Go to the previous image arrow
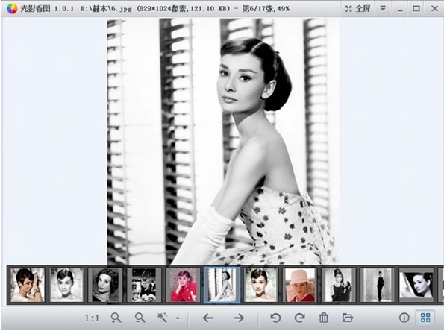This screenshot has height=331, width=444. point(208,318)
